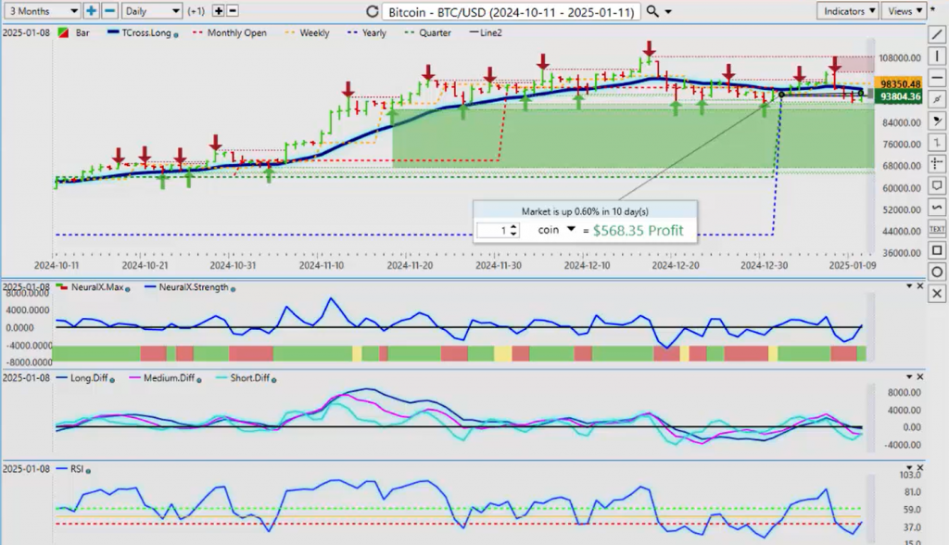
Task: Select the freehand curve drawing tool
Action: (937, 207)
